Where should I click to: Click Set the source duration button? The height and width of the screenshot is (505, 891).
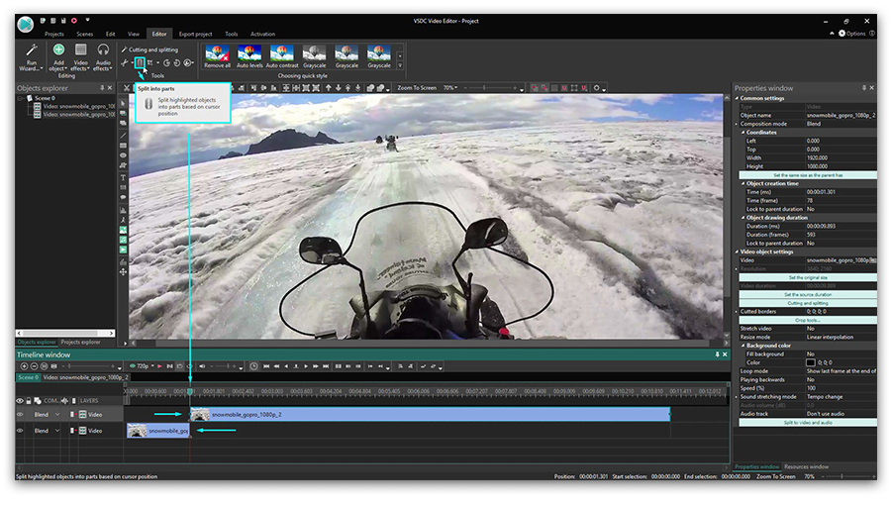click(x=808, y=294)
